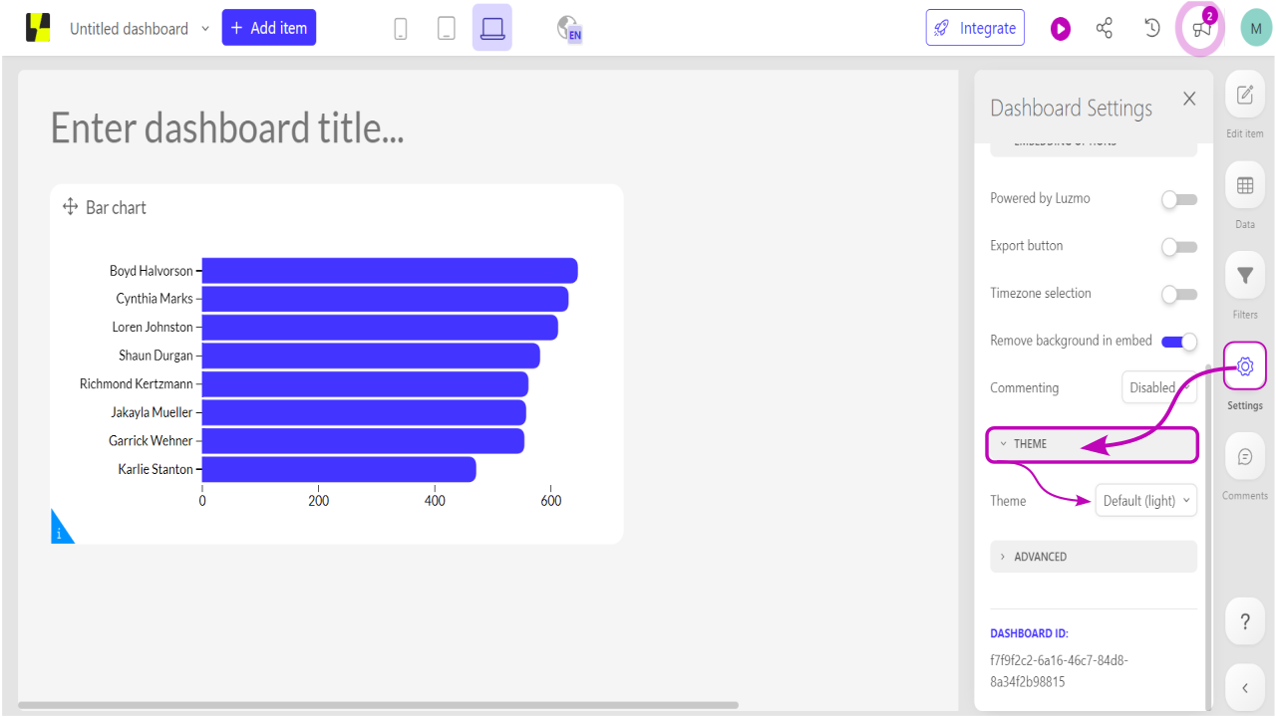Click the Enter dashboard title field
Viewport: 1276px width, 717px height.
pos(227,128)
